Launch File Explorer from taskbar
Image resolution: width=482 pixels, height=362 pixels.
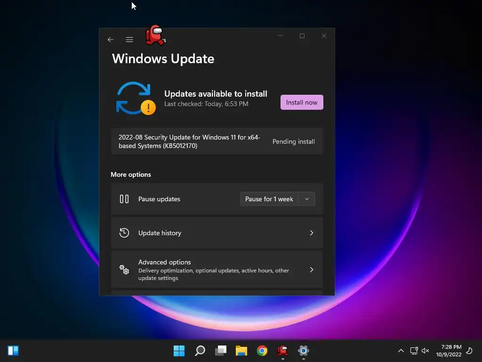pyautogui.click(x=241, y=351)
